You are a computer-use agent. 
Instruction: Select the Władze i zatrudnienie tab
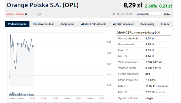click(x=93, y=24)
